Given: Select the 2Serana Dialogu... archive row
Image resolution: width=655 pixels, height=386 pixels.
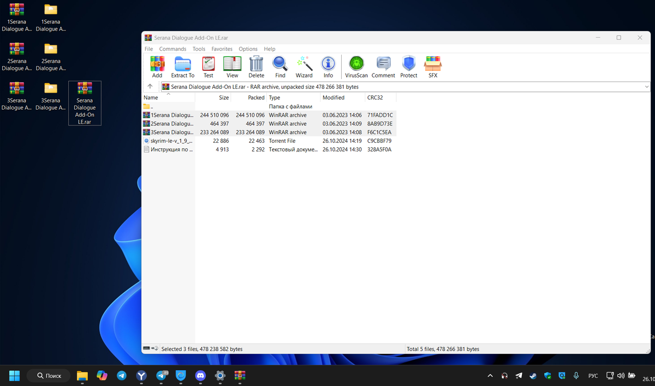Looking at the screenshot, I should (x=269, y=124).
